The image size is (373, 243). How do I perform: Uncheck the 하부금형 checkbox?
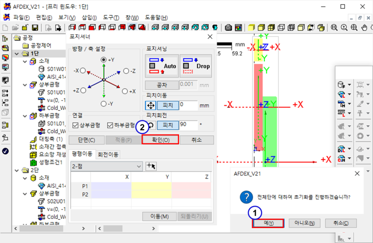(110, 125)
